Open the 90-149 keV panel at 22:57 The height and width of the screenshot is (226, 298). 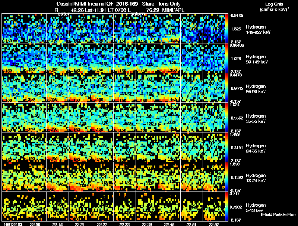[x=214, y=58]
